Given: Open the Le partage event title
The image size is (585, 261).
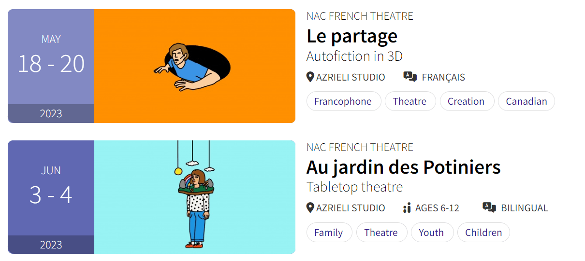Looking at the screenshot, I should [351, 36].
